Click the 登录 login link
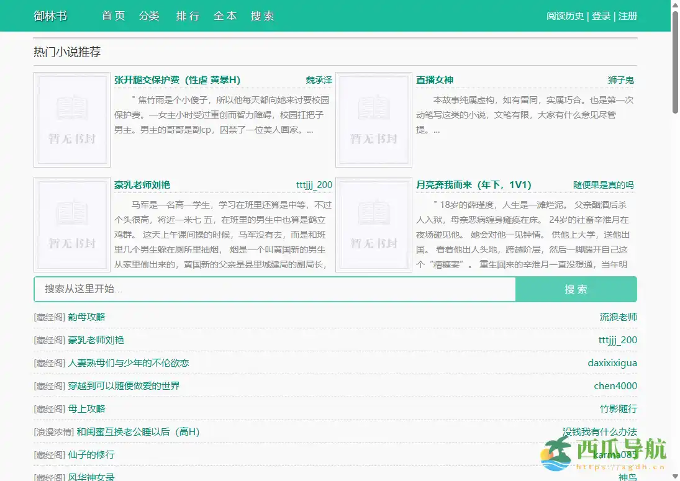 click(601, 16)
